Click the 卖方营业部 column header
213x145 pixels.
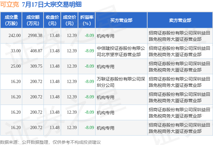pyautogui.click(x=180, y=20)
